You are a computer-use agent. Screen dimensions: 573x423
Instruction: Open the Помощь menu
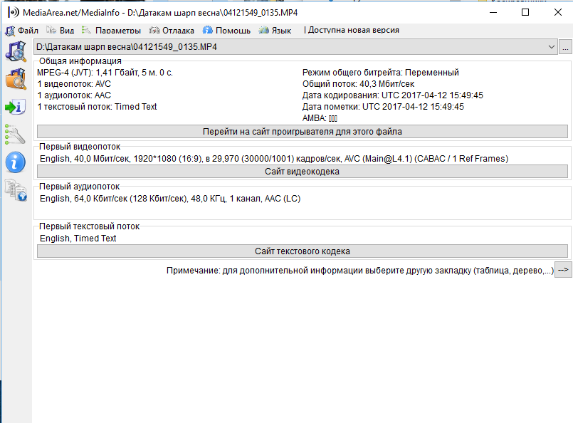(x=226, y=31)
